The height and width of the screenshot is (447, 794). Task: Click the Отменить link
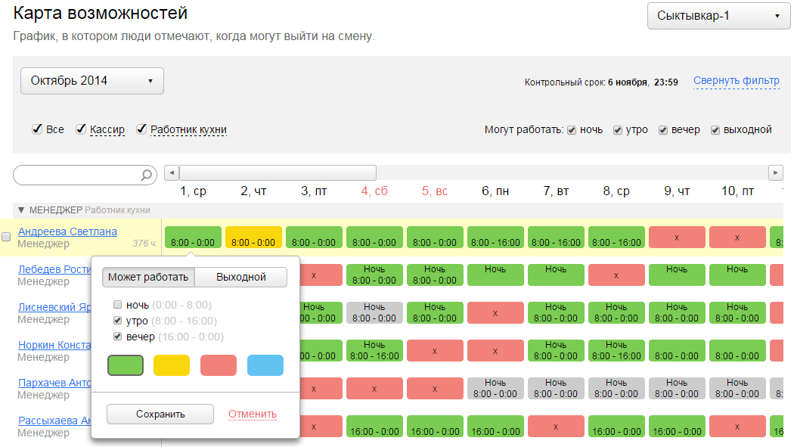252,414
